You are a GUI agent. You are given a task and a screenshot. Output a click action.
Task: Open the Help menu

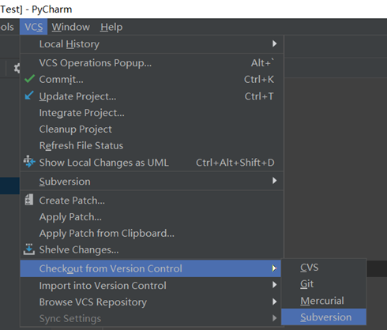(111, 27)
